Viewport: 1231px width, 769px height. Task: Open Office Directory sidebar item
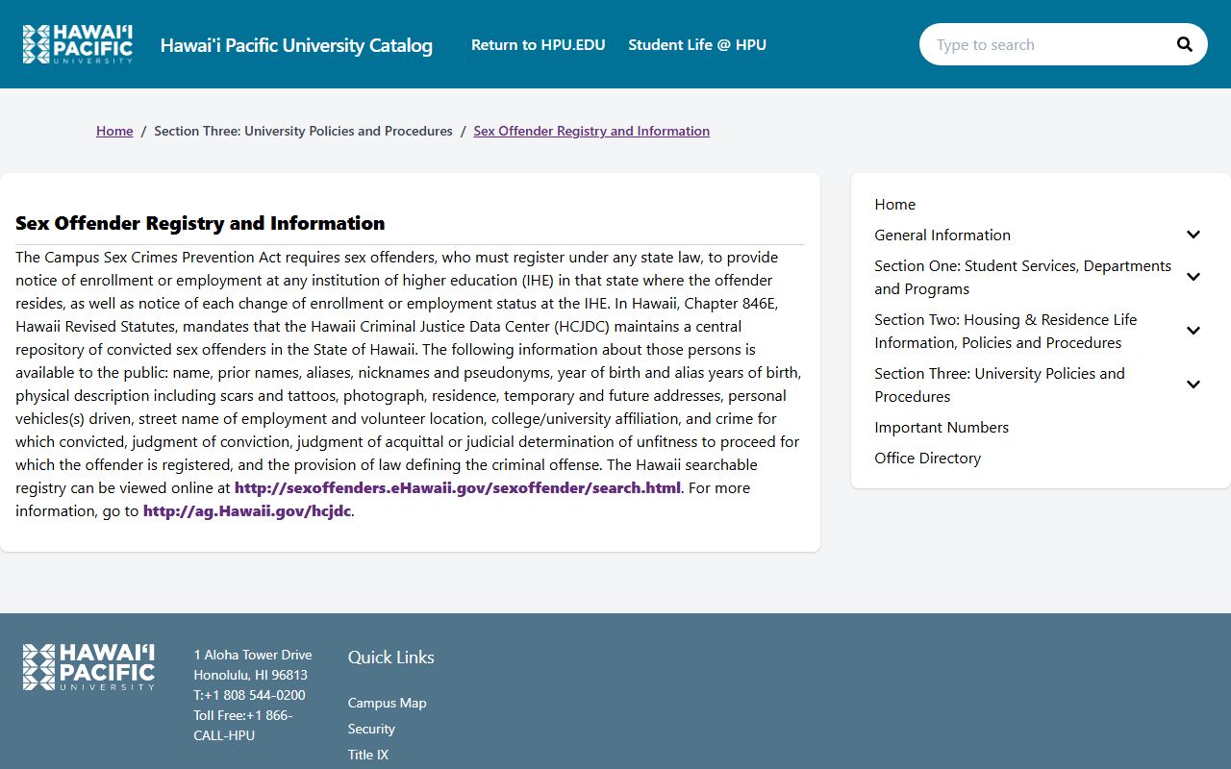coord(927,458)
